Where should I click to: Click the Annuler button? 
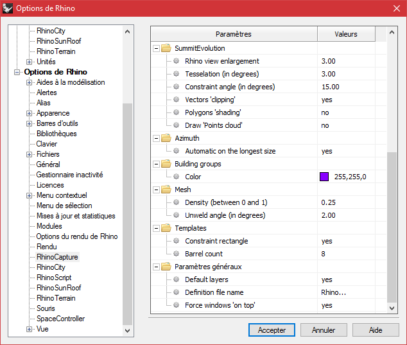(324, 330)
